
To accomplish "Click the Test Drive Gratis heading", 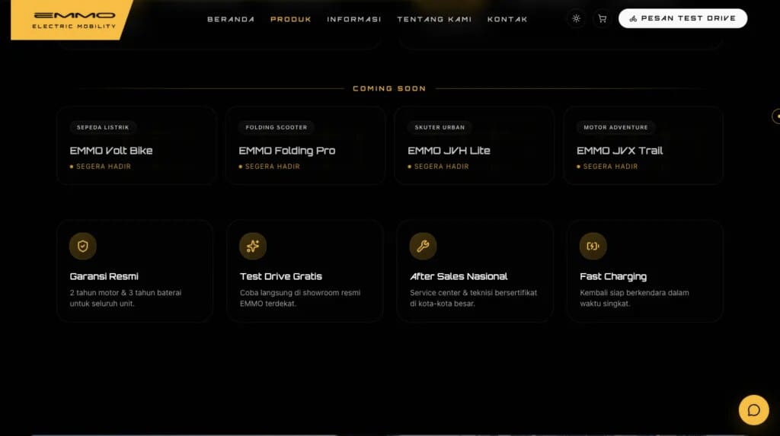I will pyautogui.click(x=281, y=276).
